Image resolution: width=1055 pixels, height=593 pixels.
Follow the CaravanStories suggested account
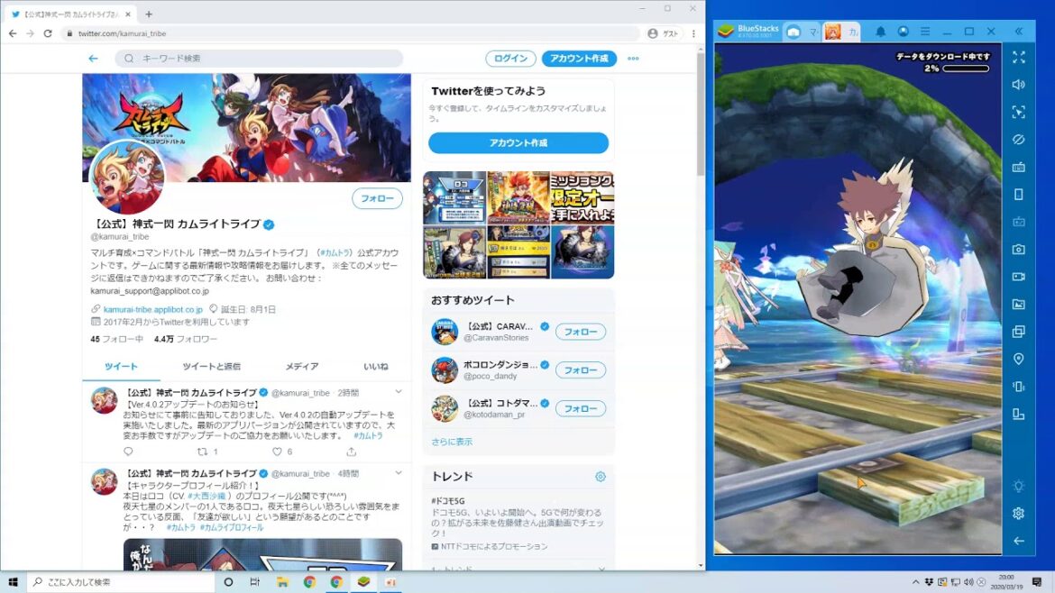(x=580, y=332)
